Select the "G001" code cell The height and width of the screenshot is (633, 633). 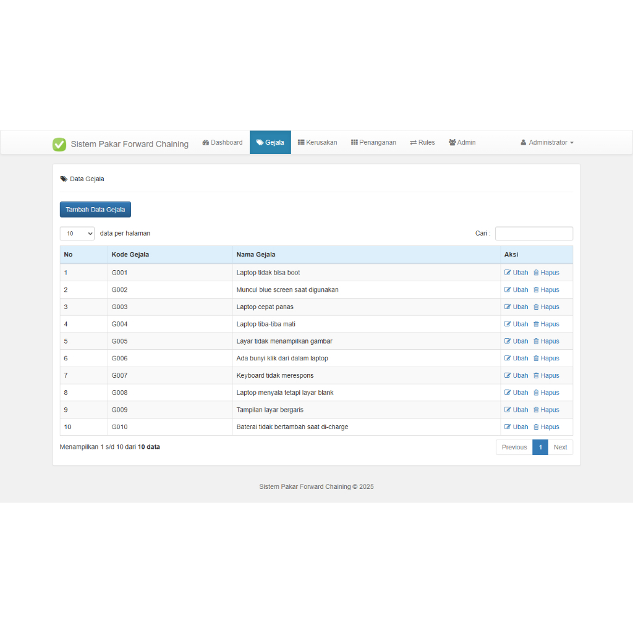(x=170, y=273)
